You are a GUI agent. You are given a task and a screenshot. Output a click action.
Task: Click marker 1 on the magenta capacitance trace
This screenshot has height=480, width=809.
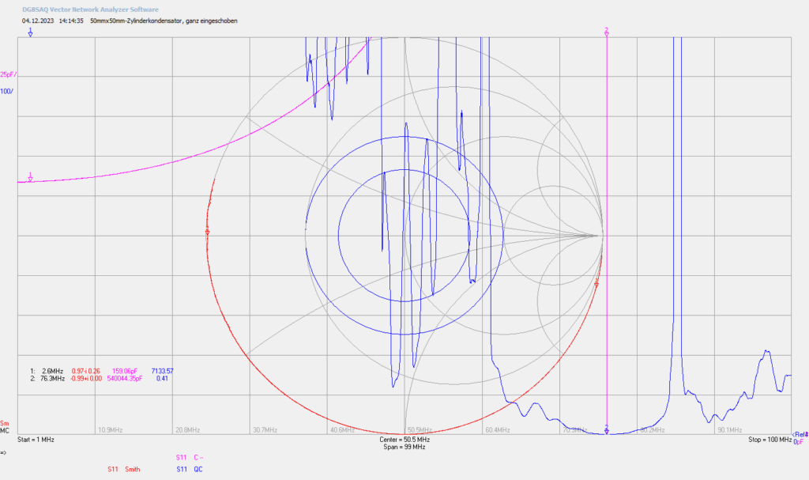(31, 177)
